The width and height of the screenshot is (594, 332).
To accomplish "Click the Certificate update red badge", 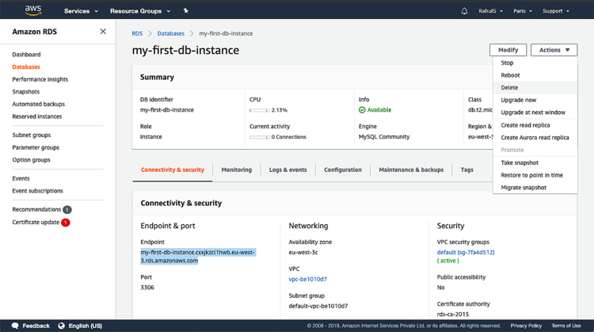I will 66,223.
